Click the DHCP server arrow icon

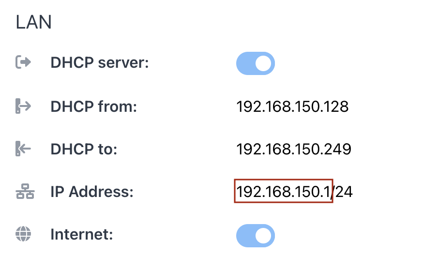click(23, 62)
